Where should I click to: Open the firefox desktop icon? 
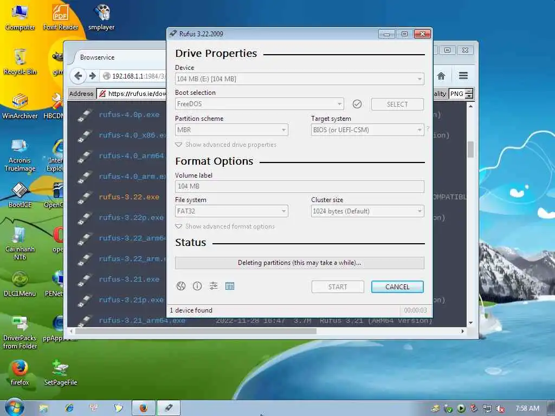20,373
